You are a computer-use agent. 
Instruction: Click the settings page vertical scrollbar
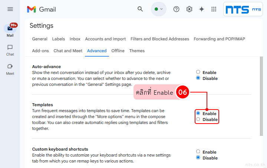[261, 96]
